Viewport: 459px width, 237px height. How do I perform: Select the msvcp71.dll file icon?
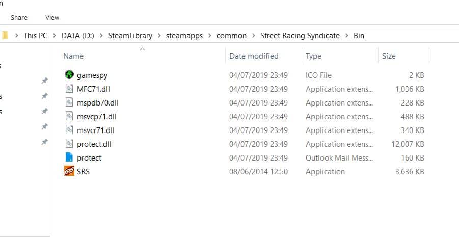click(69, 116)
